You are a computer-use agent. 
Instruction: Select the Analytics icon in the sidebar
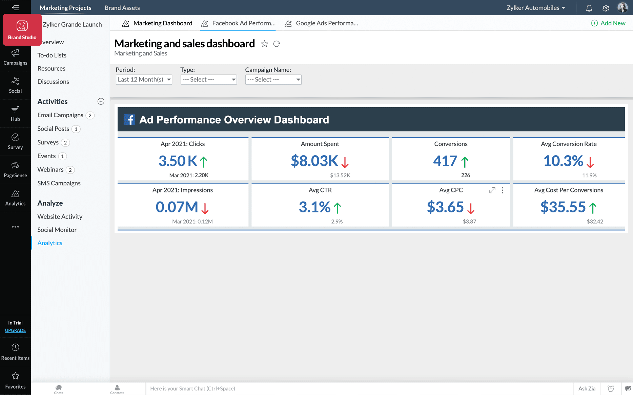click(15, 197)
